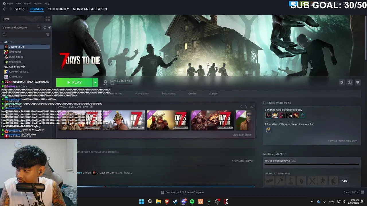
Task: Open the Among Us game entry
Action: (x=15, y=52)
